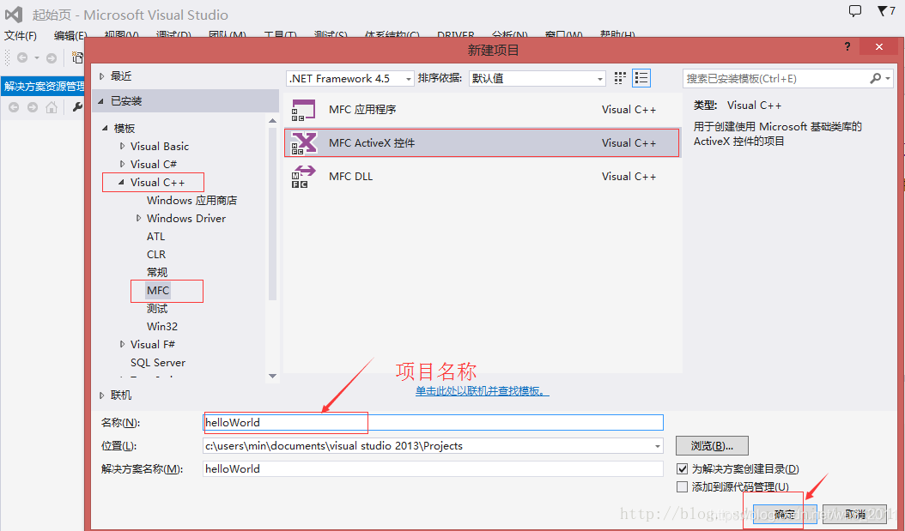
Task: Click the 解决方案名称 input field
Action: (x=433, y=468)
